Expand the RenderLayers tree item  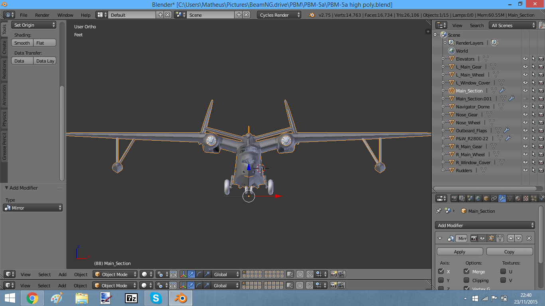pyautogui.click(x=445, y=43)
